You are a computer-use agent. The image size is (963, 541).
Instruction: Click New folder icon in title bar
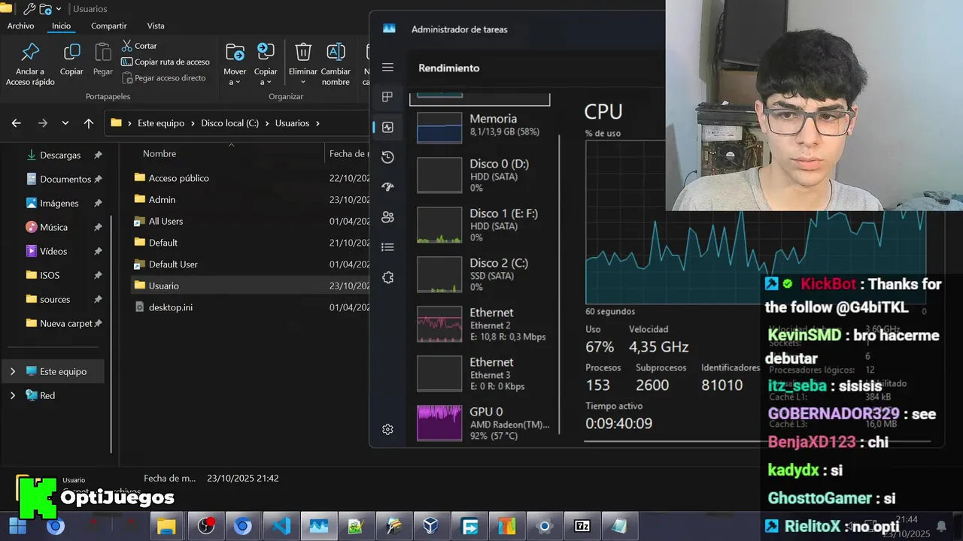tap(45, 9)
